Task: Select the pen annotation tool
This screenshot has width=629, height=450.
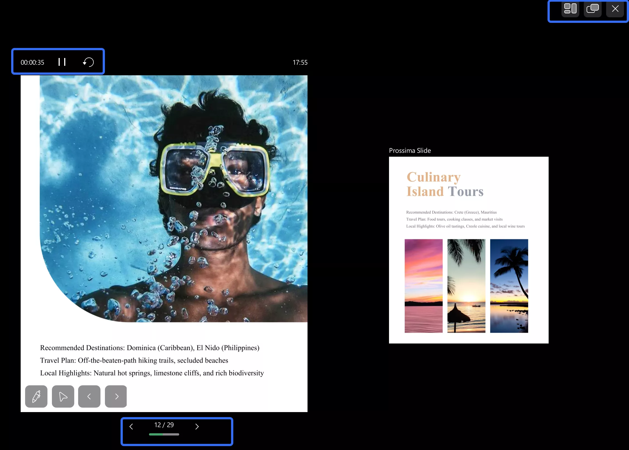Action: click(36, 396)
